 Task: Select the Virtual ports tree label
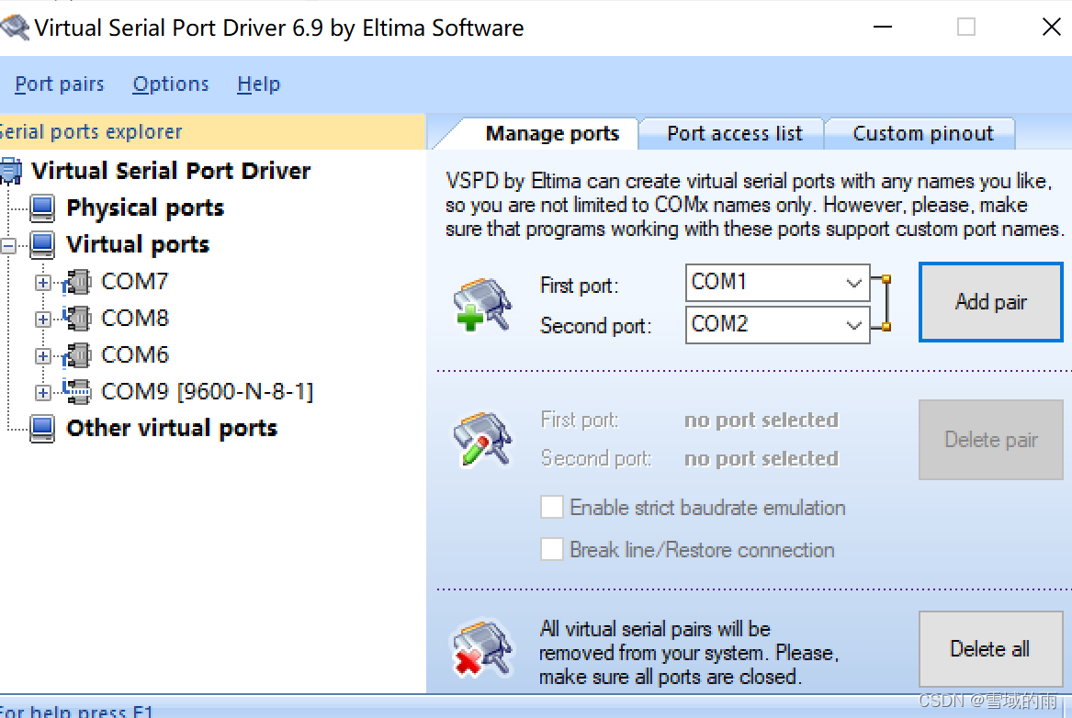pyautogui.click(x=138, y=244)
